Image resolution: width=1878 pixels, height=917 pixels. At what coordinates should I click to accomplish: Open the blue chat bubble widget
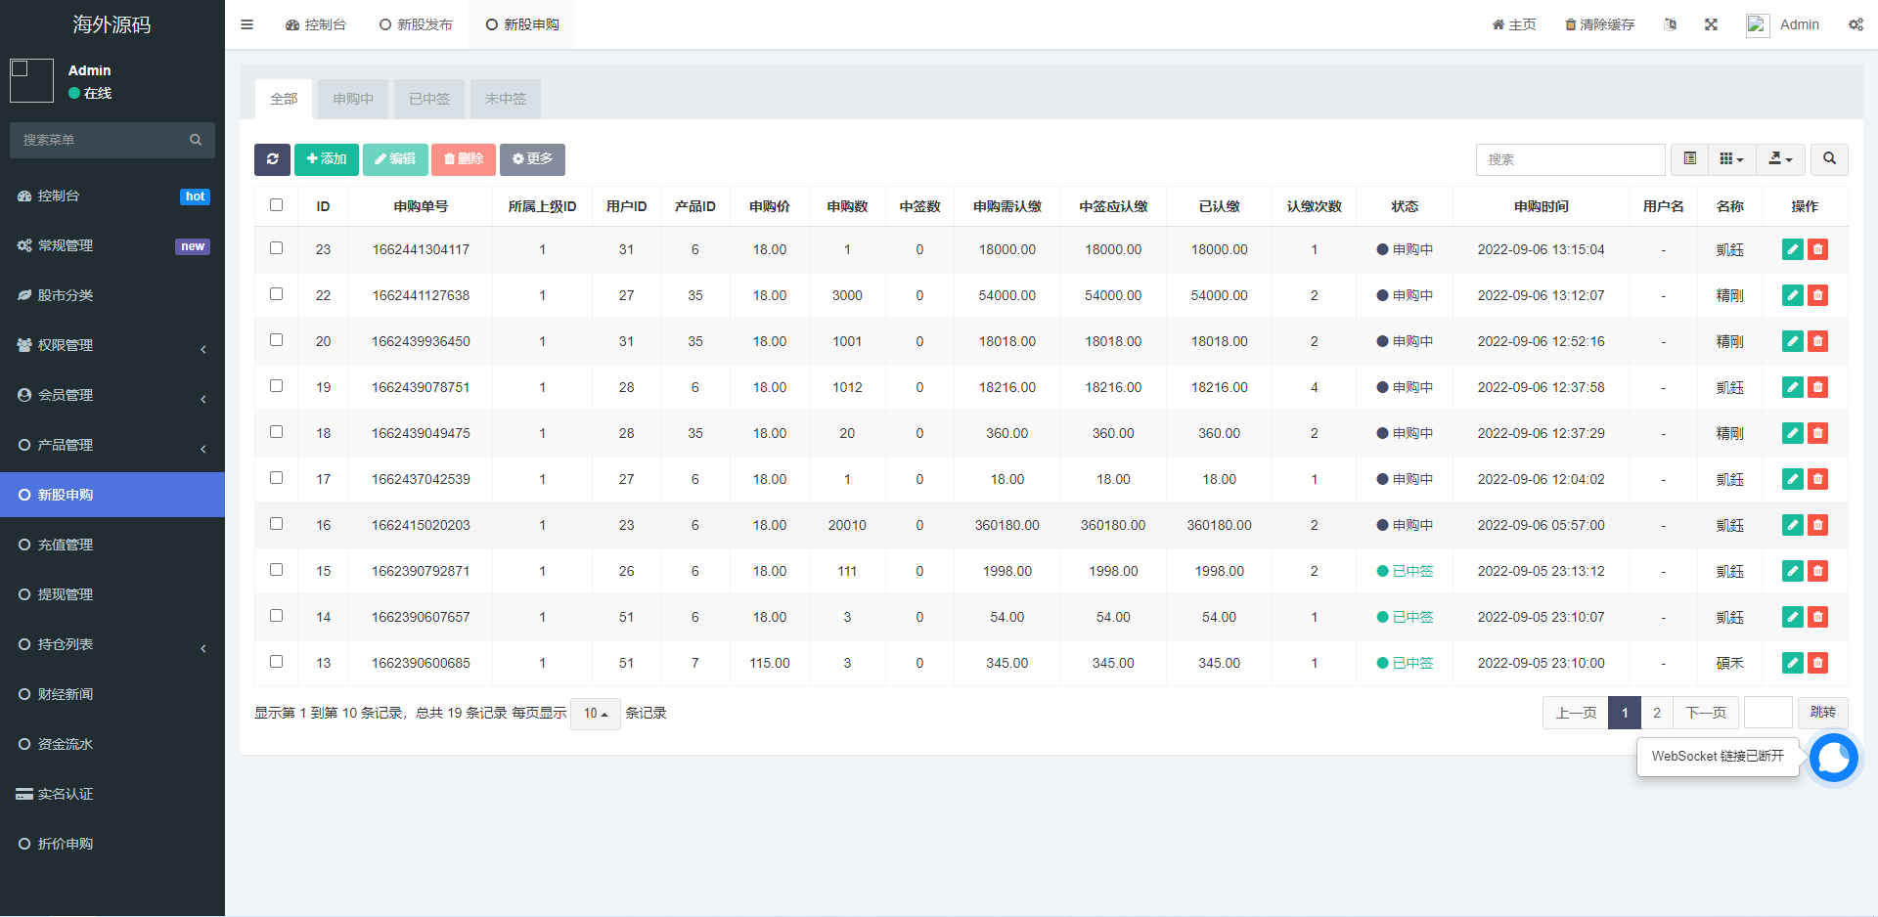(x=1833, y=758)
